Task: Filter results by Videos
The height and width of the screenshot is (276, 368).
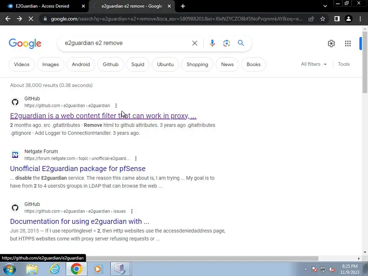Action: 22,64
